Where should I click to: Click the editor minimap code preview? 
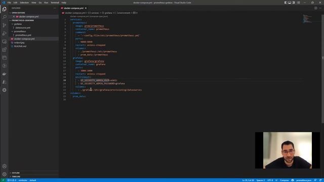[x=307, y=19]
